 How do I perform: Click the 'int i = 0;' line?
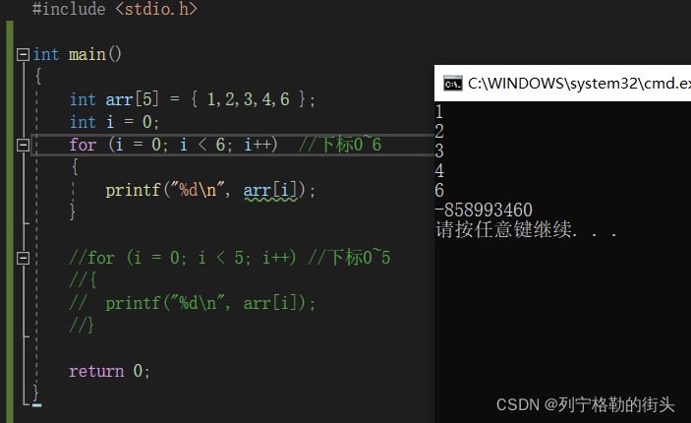tap(114, 122)
